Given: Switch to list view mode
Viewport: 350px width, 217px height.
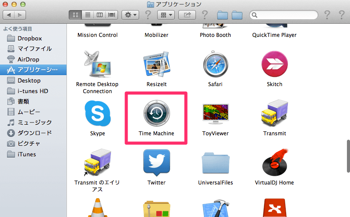Looking at the screenshot, I should point(88,15).
